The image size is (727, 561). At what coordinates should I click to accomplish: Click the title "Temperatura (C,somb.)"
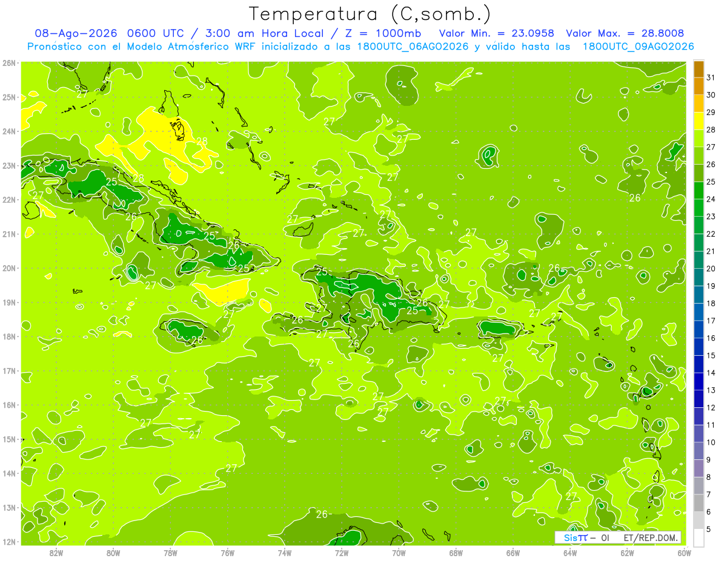[370, 14]
